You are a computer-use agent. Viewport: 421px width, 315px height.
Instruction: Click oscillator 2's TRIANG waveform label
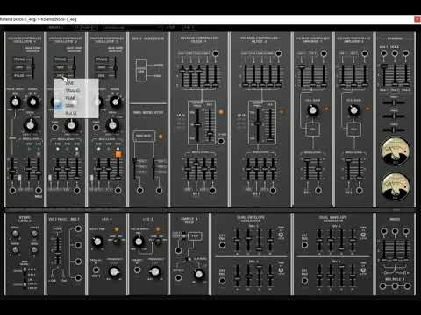point(61,59)
